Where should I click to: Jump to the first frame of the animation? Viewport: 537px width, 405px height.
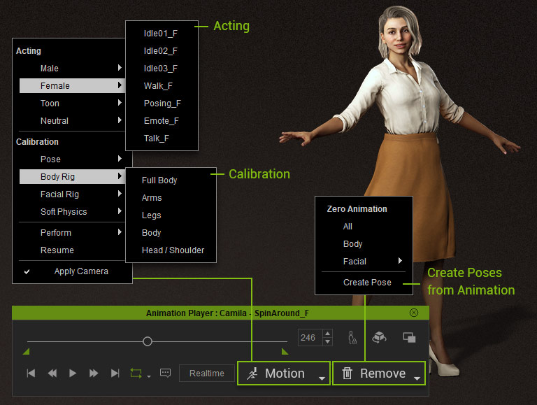31,374
